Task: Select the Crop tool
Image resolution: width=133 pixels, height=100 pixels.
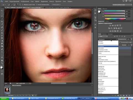Action: tap(2, 22)
